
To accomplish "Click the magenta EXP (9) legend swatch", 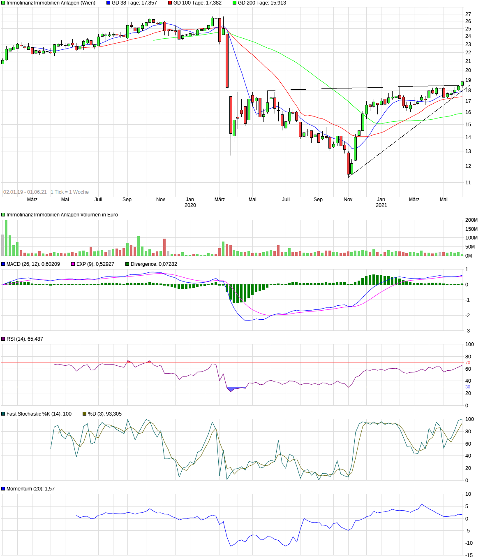I will click(x=73, y=264).
